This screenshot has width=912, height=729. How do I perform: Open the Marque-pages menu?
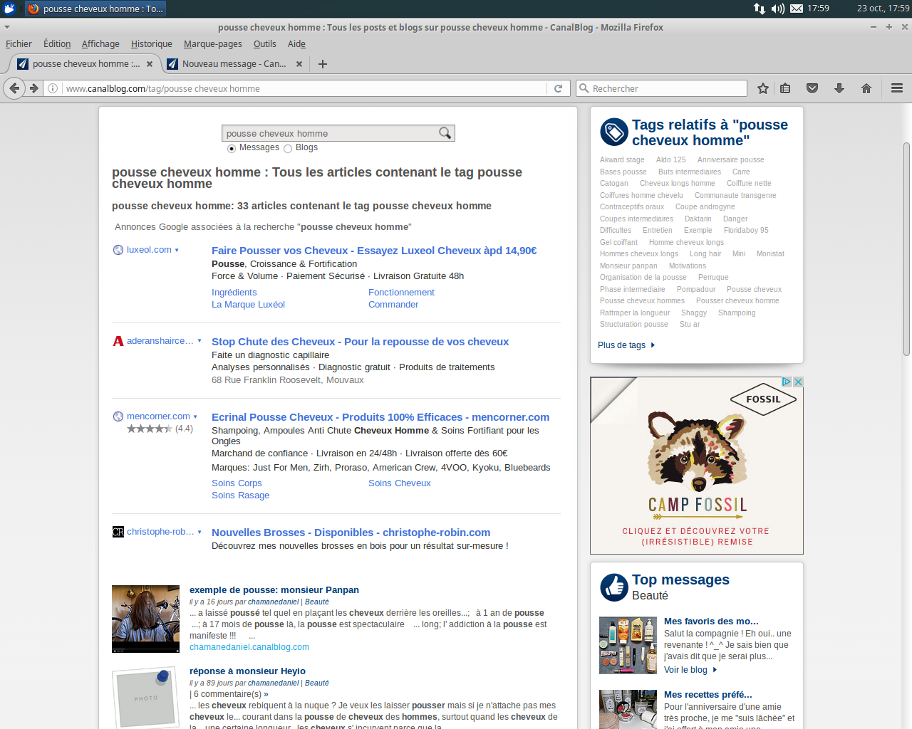tap(213, 44)
